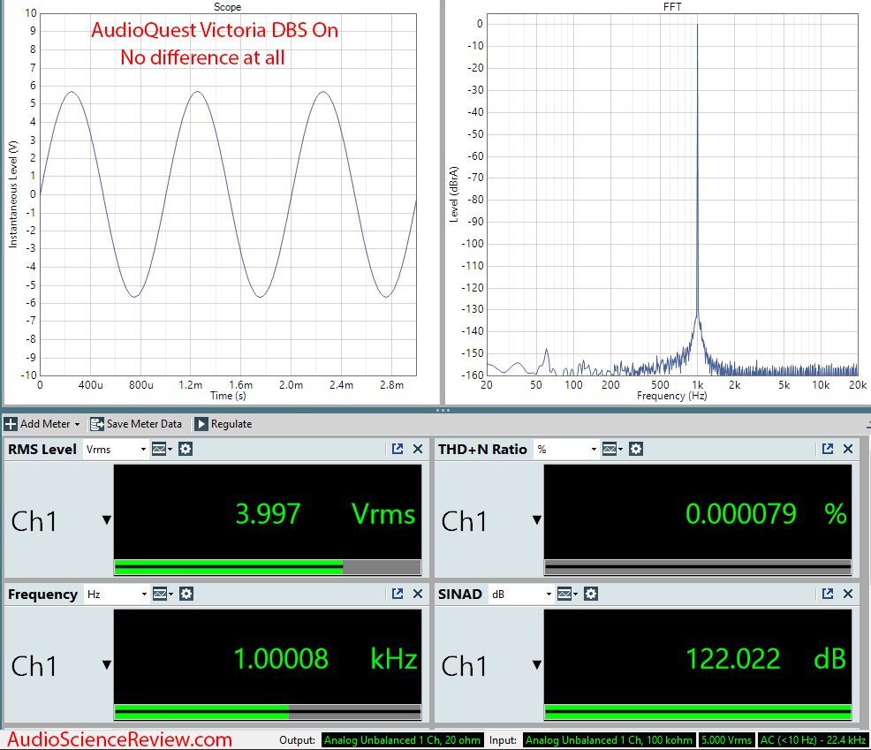Click the SINAD meter bar graph
The height and width of the screenshot is (750, 871).
coord(698,712)
